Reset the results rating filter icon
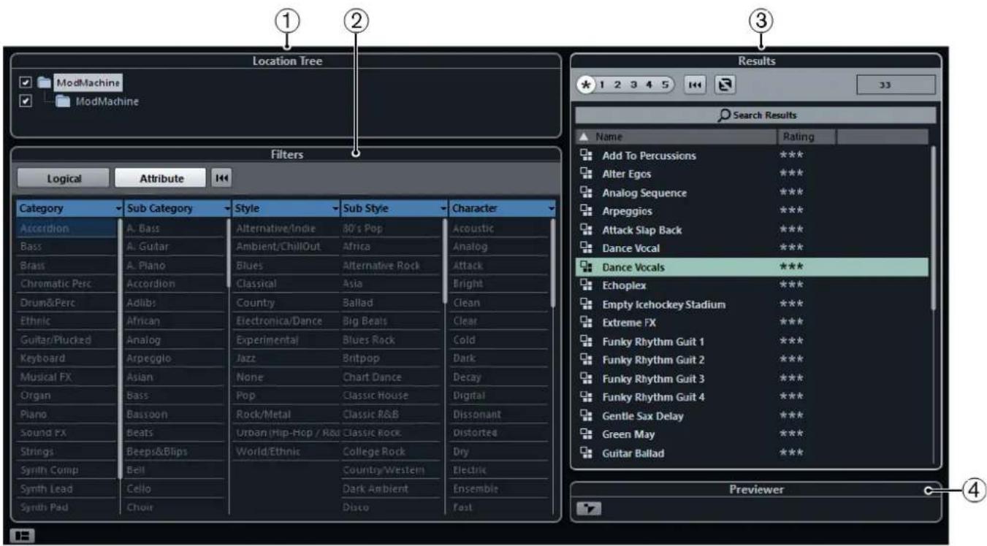987x546 pixels. pyautogui.click(x=693, y=85)
